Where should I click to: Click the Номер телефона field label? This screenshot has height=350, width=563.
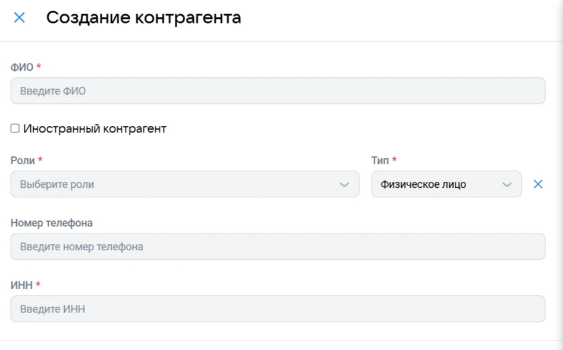pos(52,223)
